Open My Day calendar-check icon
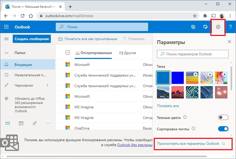Viewport: 236px width, 159px height. coord(205,27)
